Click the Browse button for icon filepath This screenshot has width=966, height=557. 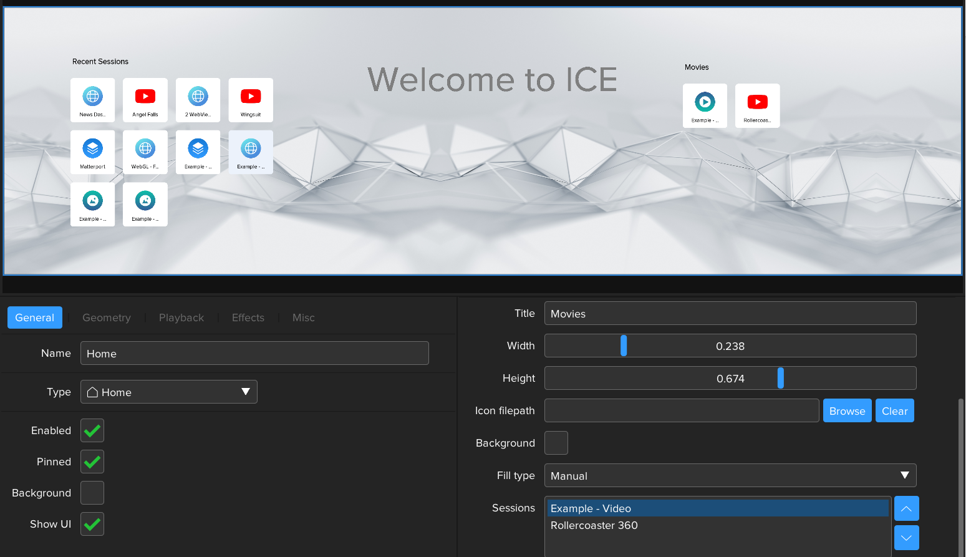[x=847, y=410]
